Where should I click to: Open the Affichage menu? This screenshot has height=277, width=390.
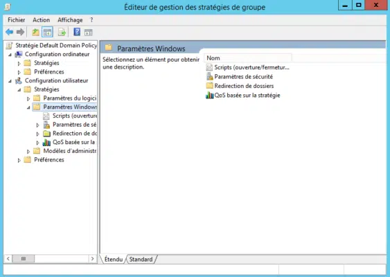tap(70, 20)
